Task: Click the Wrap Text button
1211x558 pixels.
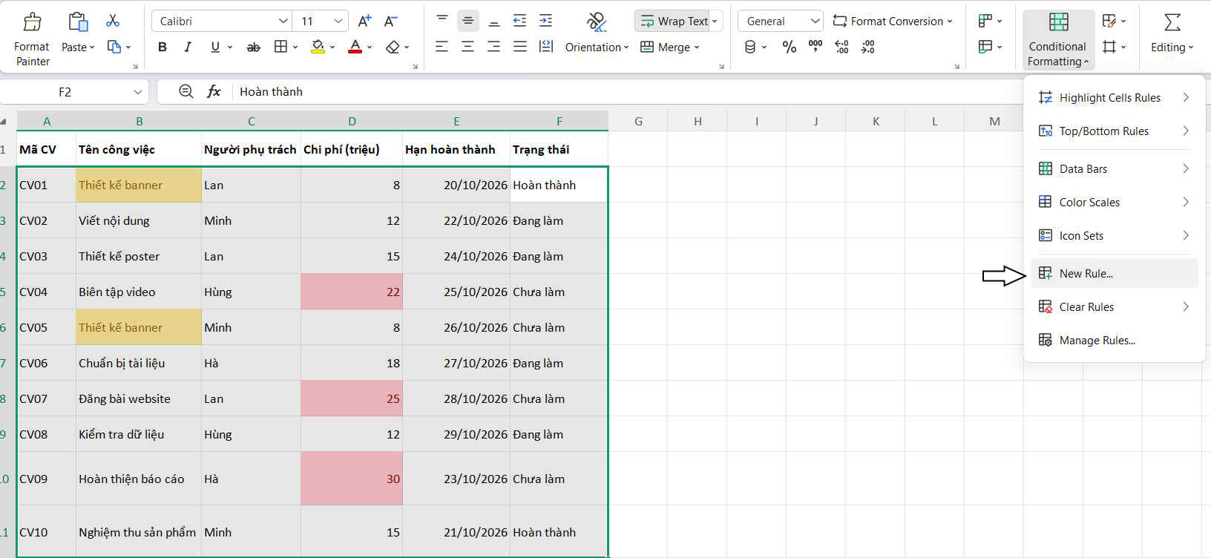Action: (x=678, y=21)
